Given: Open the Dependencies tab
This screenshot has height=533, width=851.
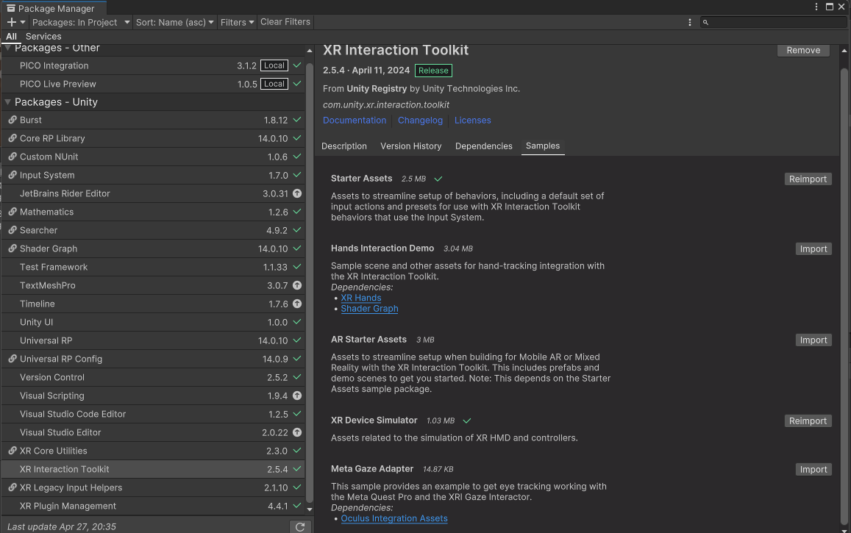Looking at the screenshot, I should [483, 146].
